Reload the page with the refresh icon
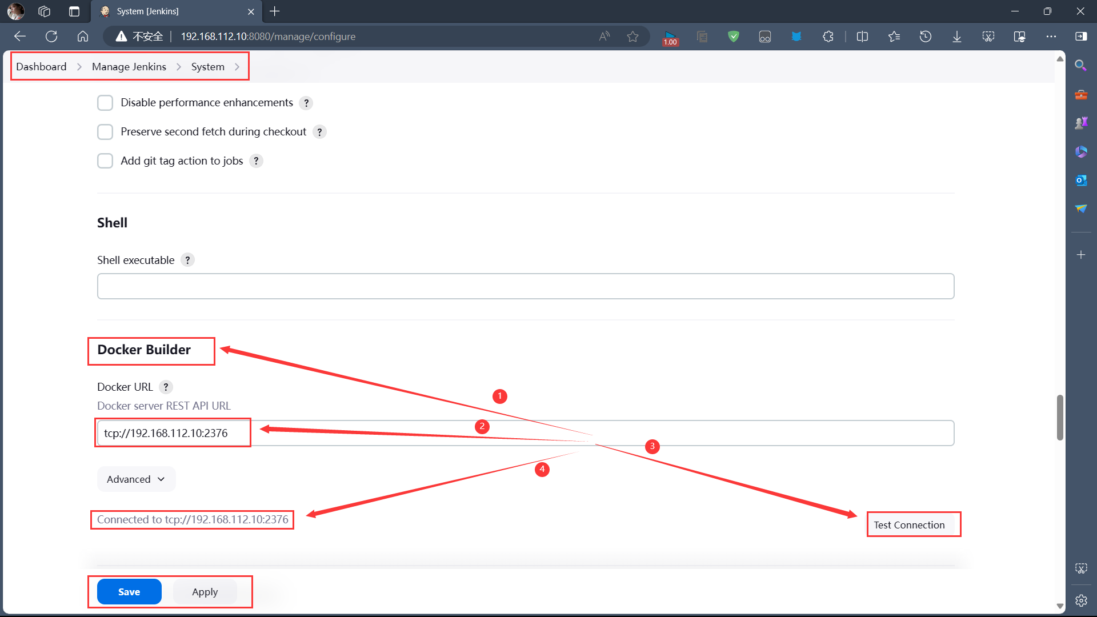Viewport: 1097px width, 617px height. pos(51,36)
